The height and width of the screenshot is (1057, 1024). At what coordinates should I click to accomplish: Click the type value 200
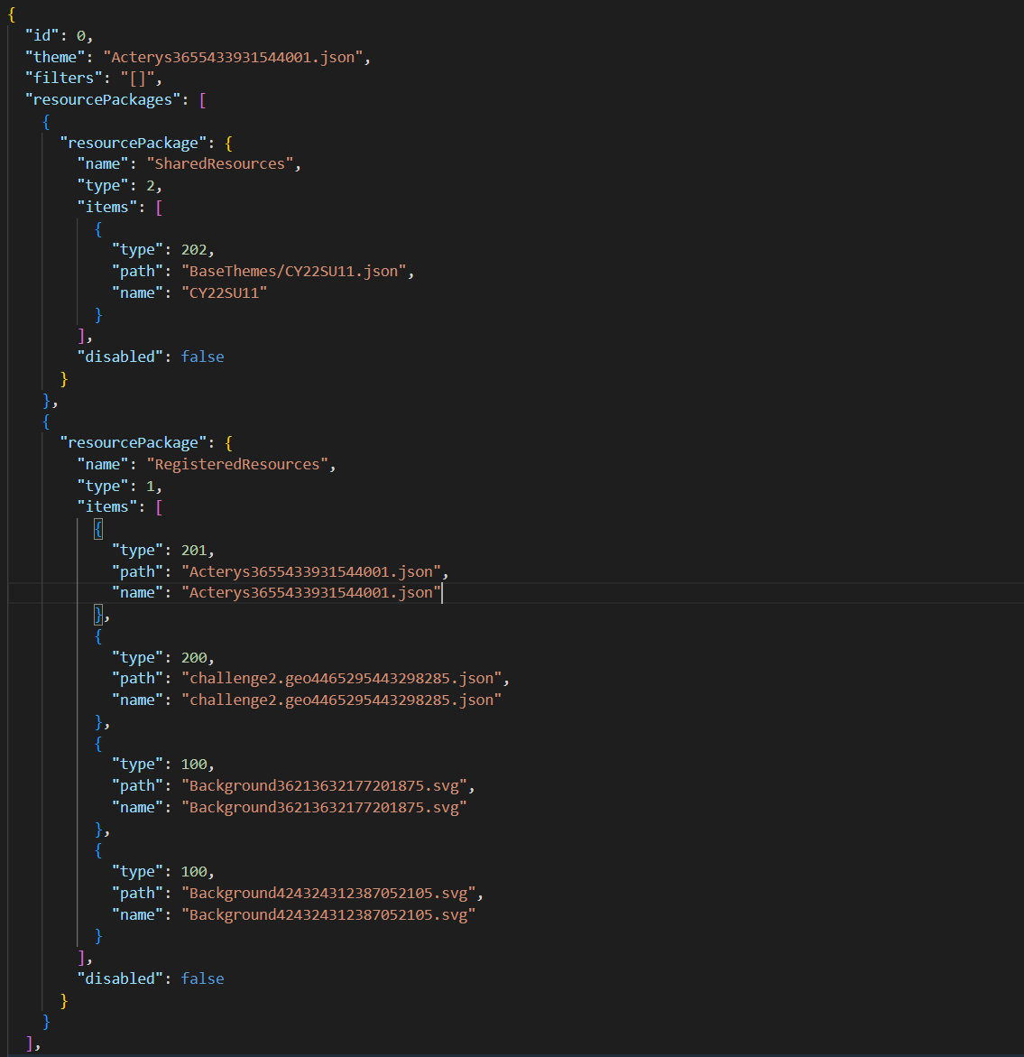pyautogui.click(x=194, y=657)
